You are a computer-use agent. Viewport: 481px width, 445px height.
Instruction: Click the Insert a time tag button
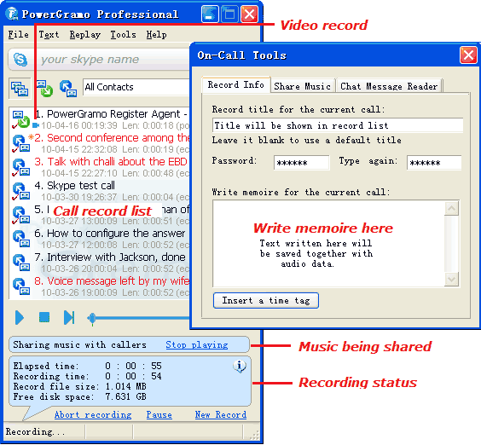[266, 301]
